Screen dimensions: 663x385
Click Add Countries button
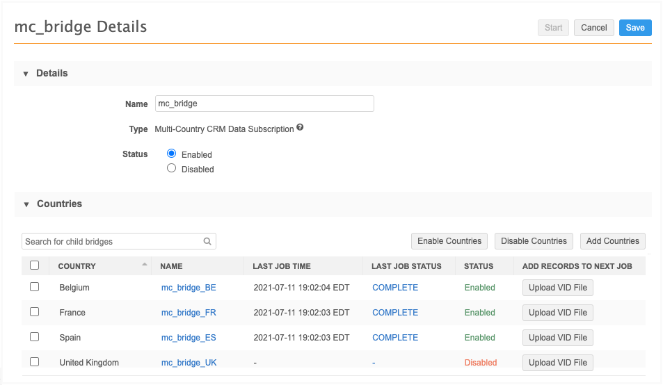click(x=612, y=241)
